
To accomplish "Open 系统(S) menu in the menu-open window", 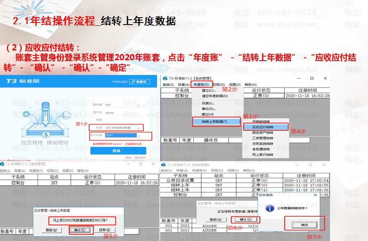I will tap(168, 85).
